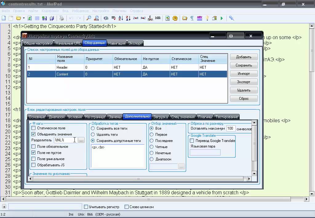Click the light bulb toolbar icon
315x218 pixels.
click(207, 18)
